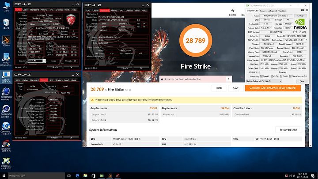The height and width of the screenshot is (179, 318).
Task: Click HOME in 3DMark navigation
Action: (x=232, y=15)
